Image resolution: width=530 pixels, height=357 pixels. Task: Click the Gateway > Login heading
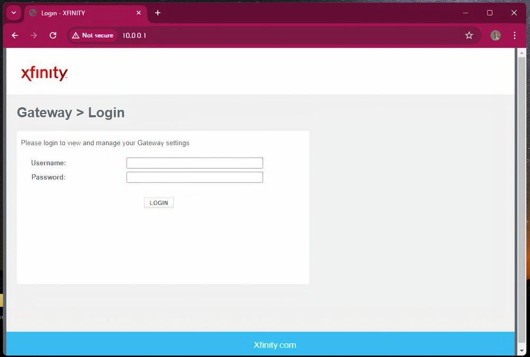pos(70,112)
